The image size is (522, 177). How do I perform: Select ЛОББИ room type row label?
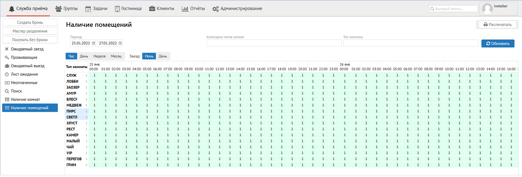coord(72,81)
